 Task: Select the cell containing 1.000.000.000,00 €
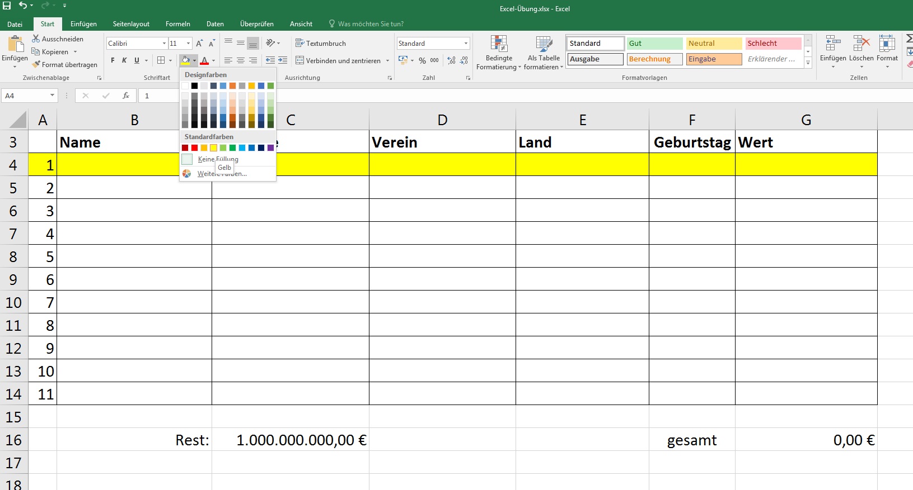pyautogui.click(x=290, y=440)
